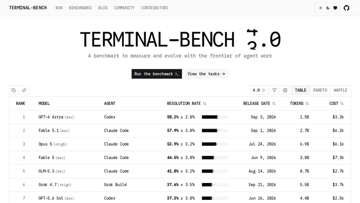Open the RUN nav item
The width and height of the screenshot is (360, 203).
point(59,8)
